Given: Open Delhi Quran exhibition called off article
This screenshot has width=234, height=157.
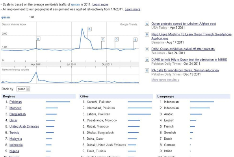Looking at the screenshot, I should (183, 49).
